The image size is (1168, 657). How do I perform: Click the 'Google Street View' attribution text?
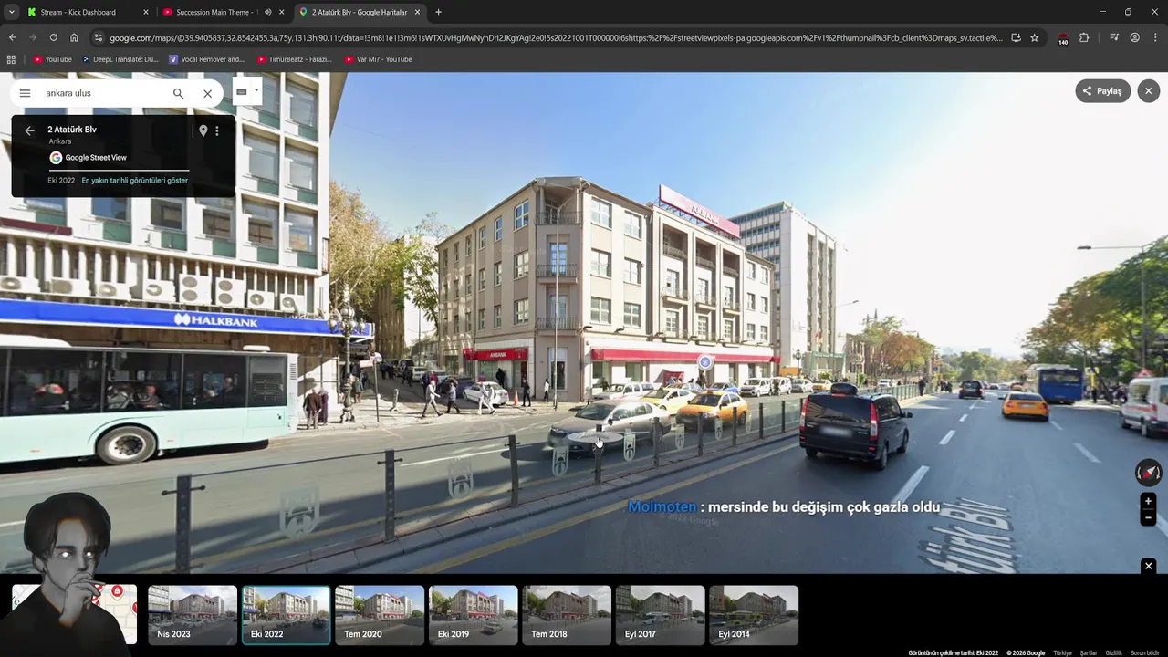96,158
